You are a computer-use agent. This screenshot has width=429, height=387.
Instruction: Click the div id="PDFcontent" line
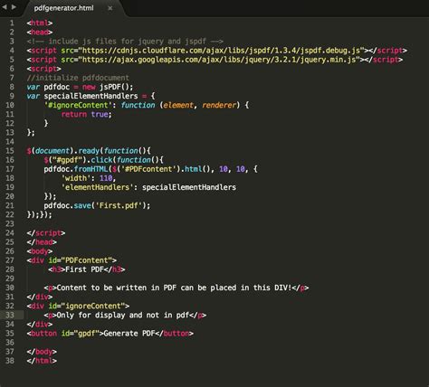point(71,260)
